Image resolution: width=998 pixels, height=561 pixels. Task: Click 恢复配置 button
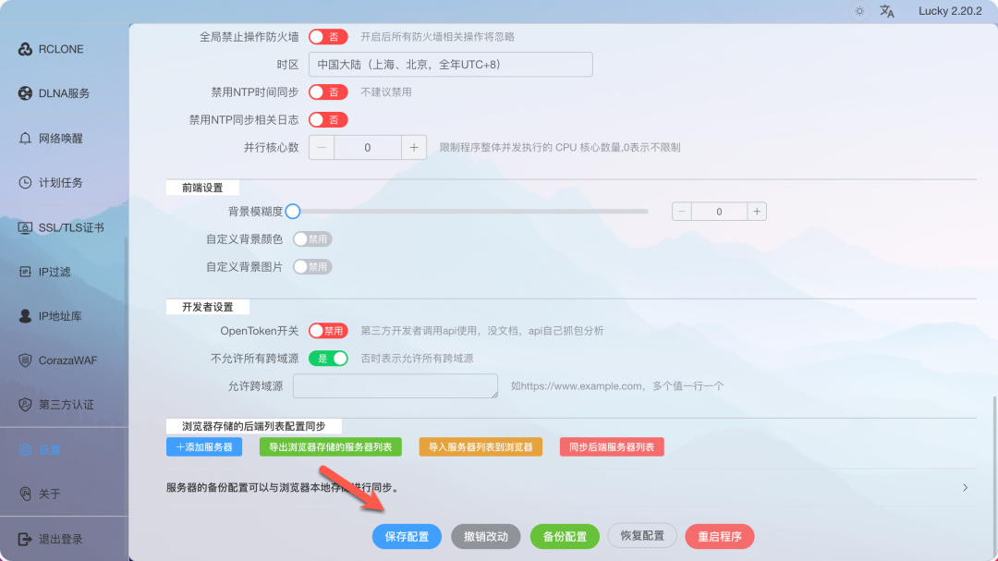click(x=642, y=536)
